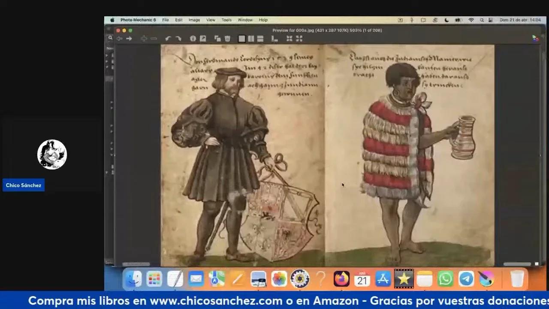Image resolution: width=549 pixels, height=309 pixels.
Task: Open App Store from the Dock
Action: tap(383, 279)
